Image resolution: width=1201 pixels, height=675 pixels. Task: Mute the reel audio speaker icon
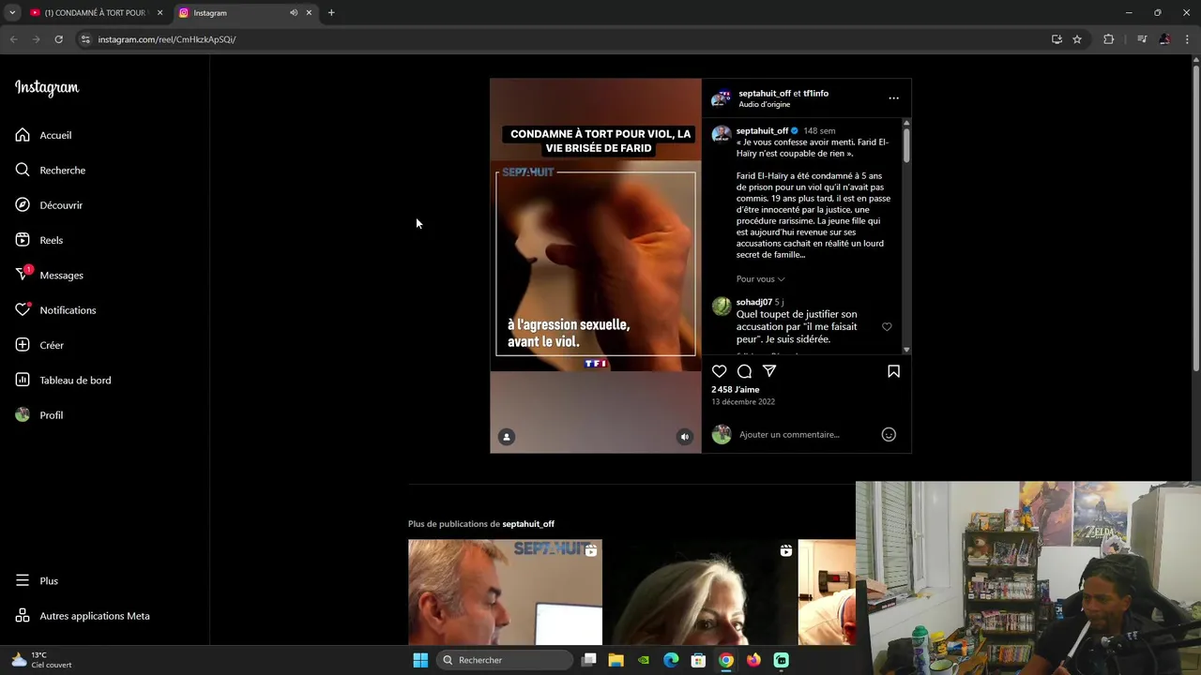coord(685,437)
